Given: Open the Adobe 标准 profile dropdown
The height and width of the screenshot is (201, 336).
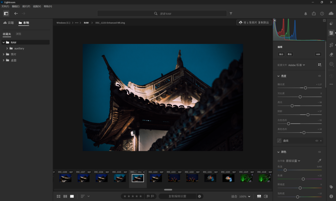Looking at the screenshot, I should tap(296, 65).
